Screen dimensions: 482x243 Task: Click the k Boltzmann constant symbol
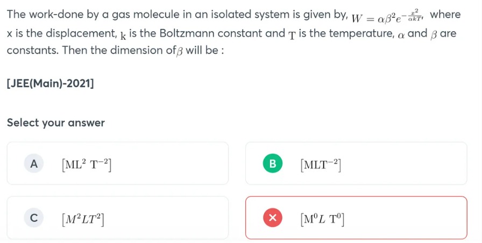(x=123, y=35)
